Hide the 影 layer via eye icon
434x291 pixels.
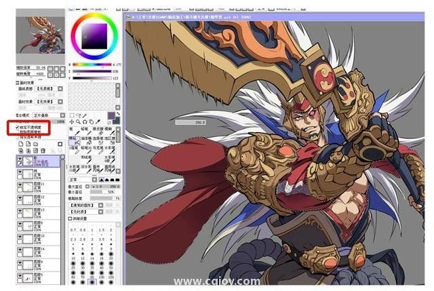[x=20, y=158]
